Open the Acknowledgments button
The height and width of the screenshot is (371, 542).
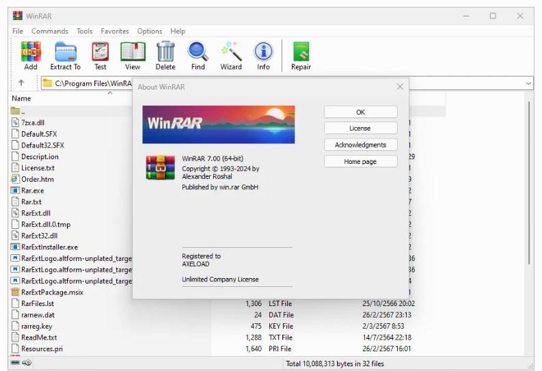pos(360,145)
